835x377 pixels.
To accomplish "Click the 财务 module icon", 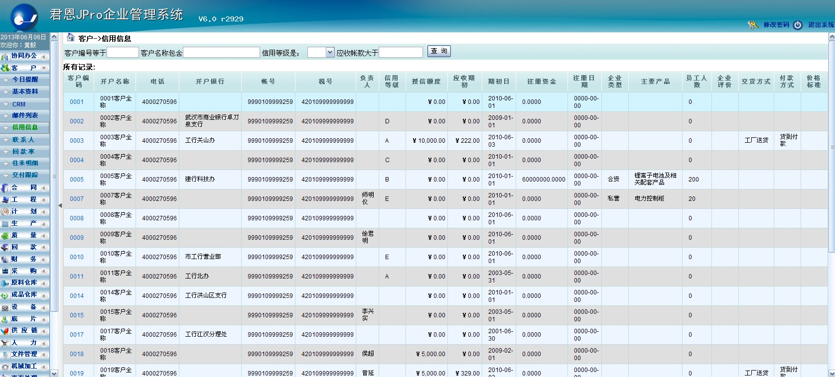I will [4, 259].
